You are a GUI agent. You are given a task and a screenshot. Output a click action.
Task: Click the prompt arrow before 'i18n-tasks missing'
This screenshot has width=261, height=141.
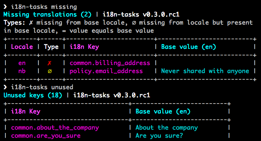(x=5, y=7)
